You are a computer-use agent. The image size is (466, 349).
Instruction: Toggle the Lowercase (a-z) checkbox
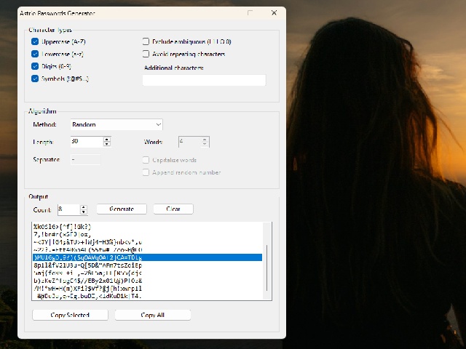(x=35, y=54)
